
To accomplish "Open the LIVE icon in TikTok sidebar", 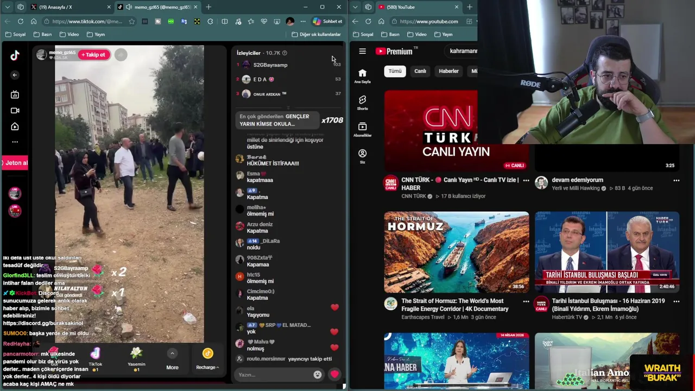I will click(x=15, y=94).
